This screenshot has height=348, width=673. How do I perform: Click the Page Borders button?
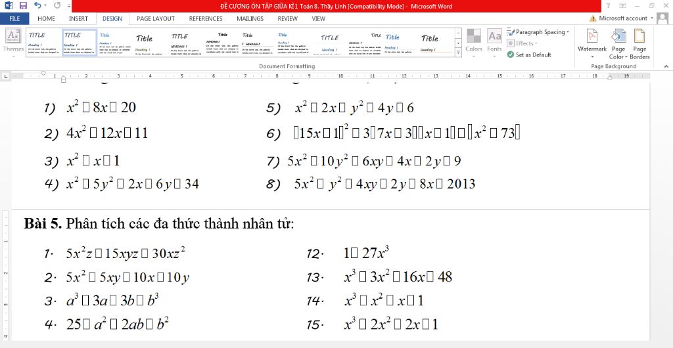click(639, 44)
